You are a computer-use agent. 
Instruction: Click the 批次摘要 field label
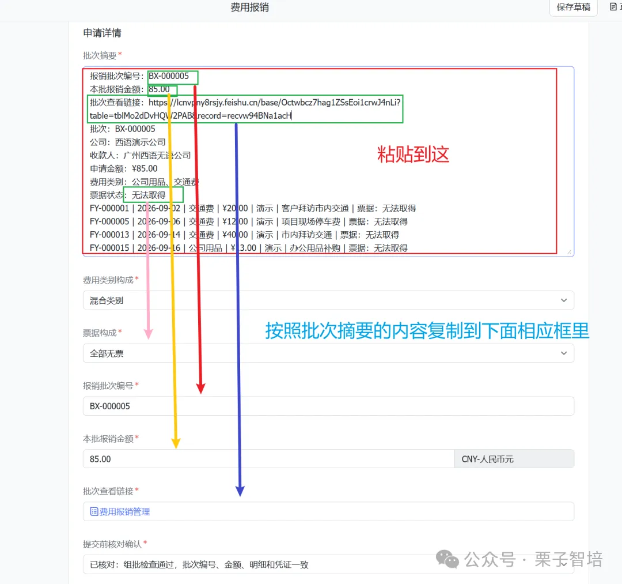(x=100, y=55)
